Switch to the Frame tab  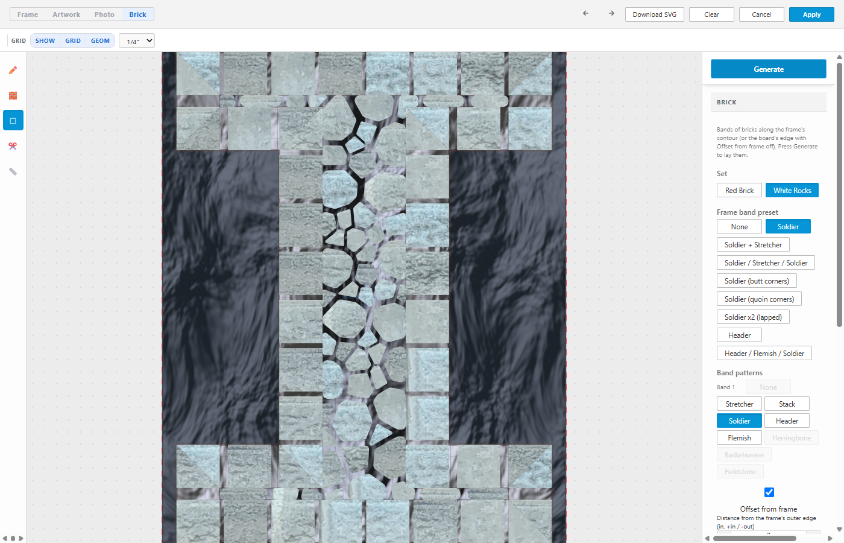pos(28,14)
